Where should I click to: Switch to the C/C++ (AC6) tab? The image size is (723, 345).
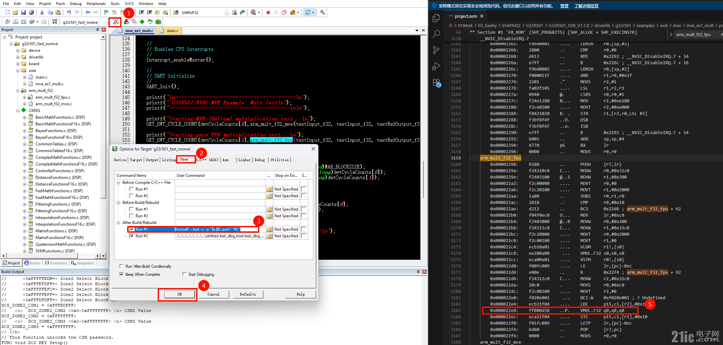(207, 160)
